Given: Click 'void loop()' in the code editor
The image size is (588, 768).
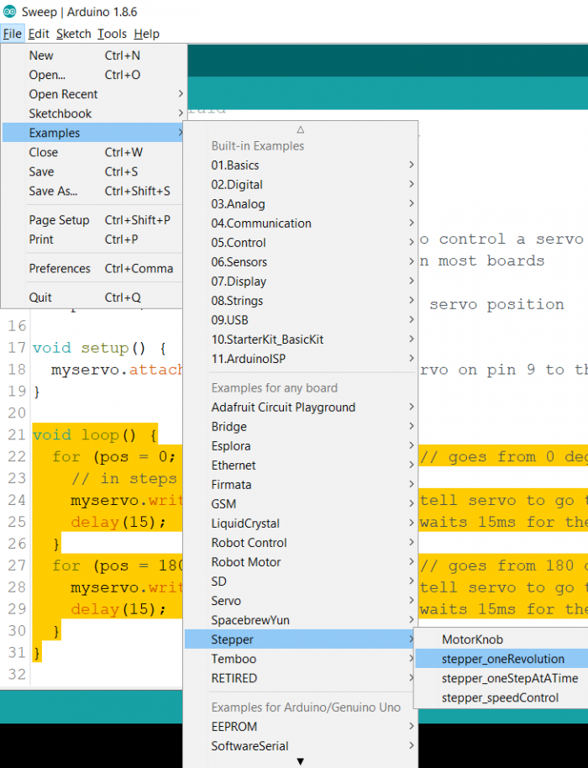Looking at the screenshot, I should [x=85, y=435].
